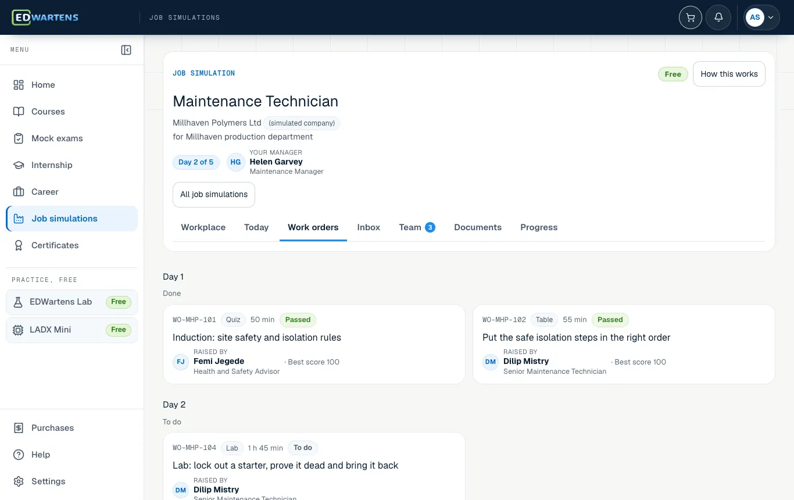Click the Career briefcase icon
This screenshot has height=500, width=794.
[x=19, y=192]
